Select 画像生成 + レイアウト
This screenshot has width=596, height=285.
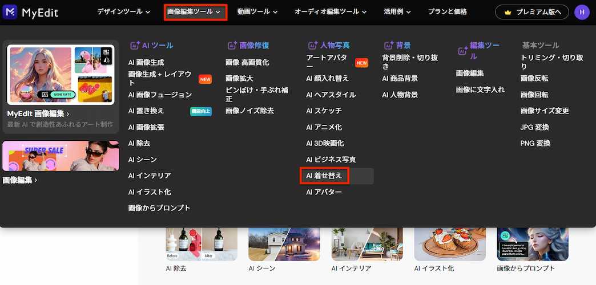pos(160,79)
